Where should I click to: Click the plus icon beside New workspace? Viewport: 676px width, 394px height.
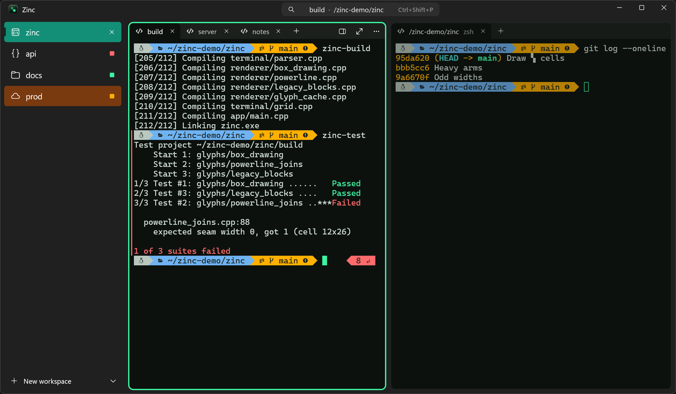(x=14, y=381)
